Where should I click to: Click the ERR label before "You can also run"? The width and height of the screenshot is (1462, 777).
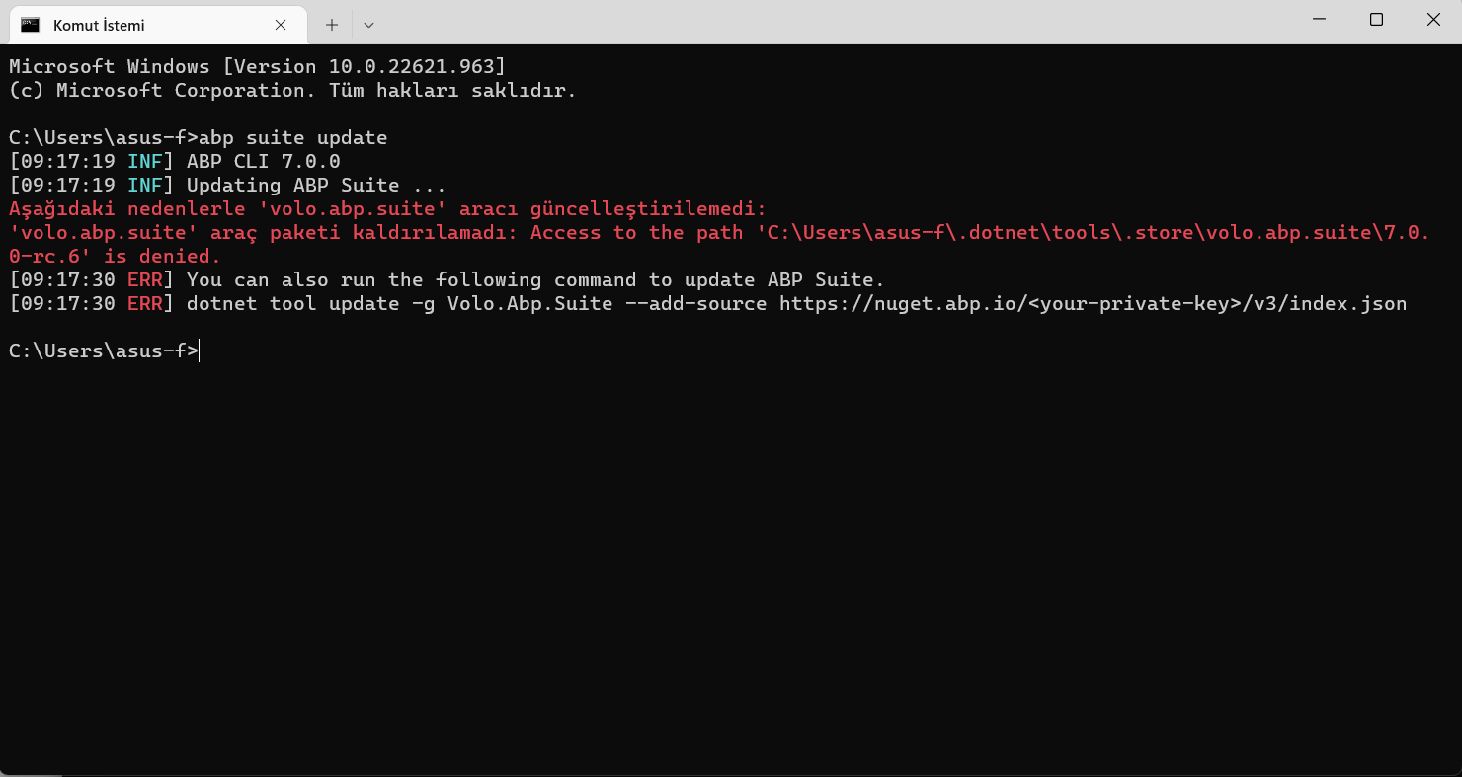[144, 280]
